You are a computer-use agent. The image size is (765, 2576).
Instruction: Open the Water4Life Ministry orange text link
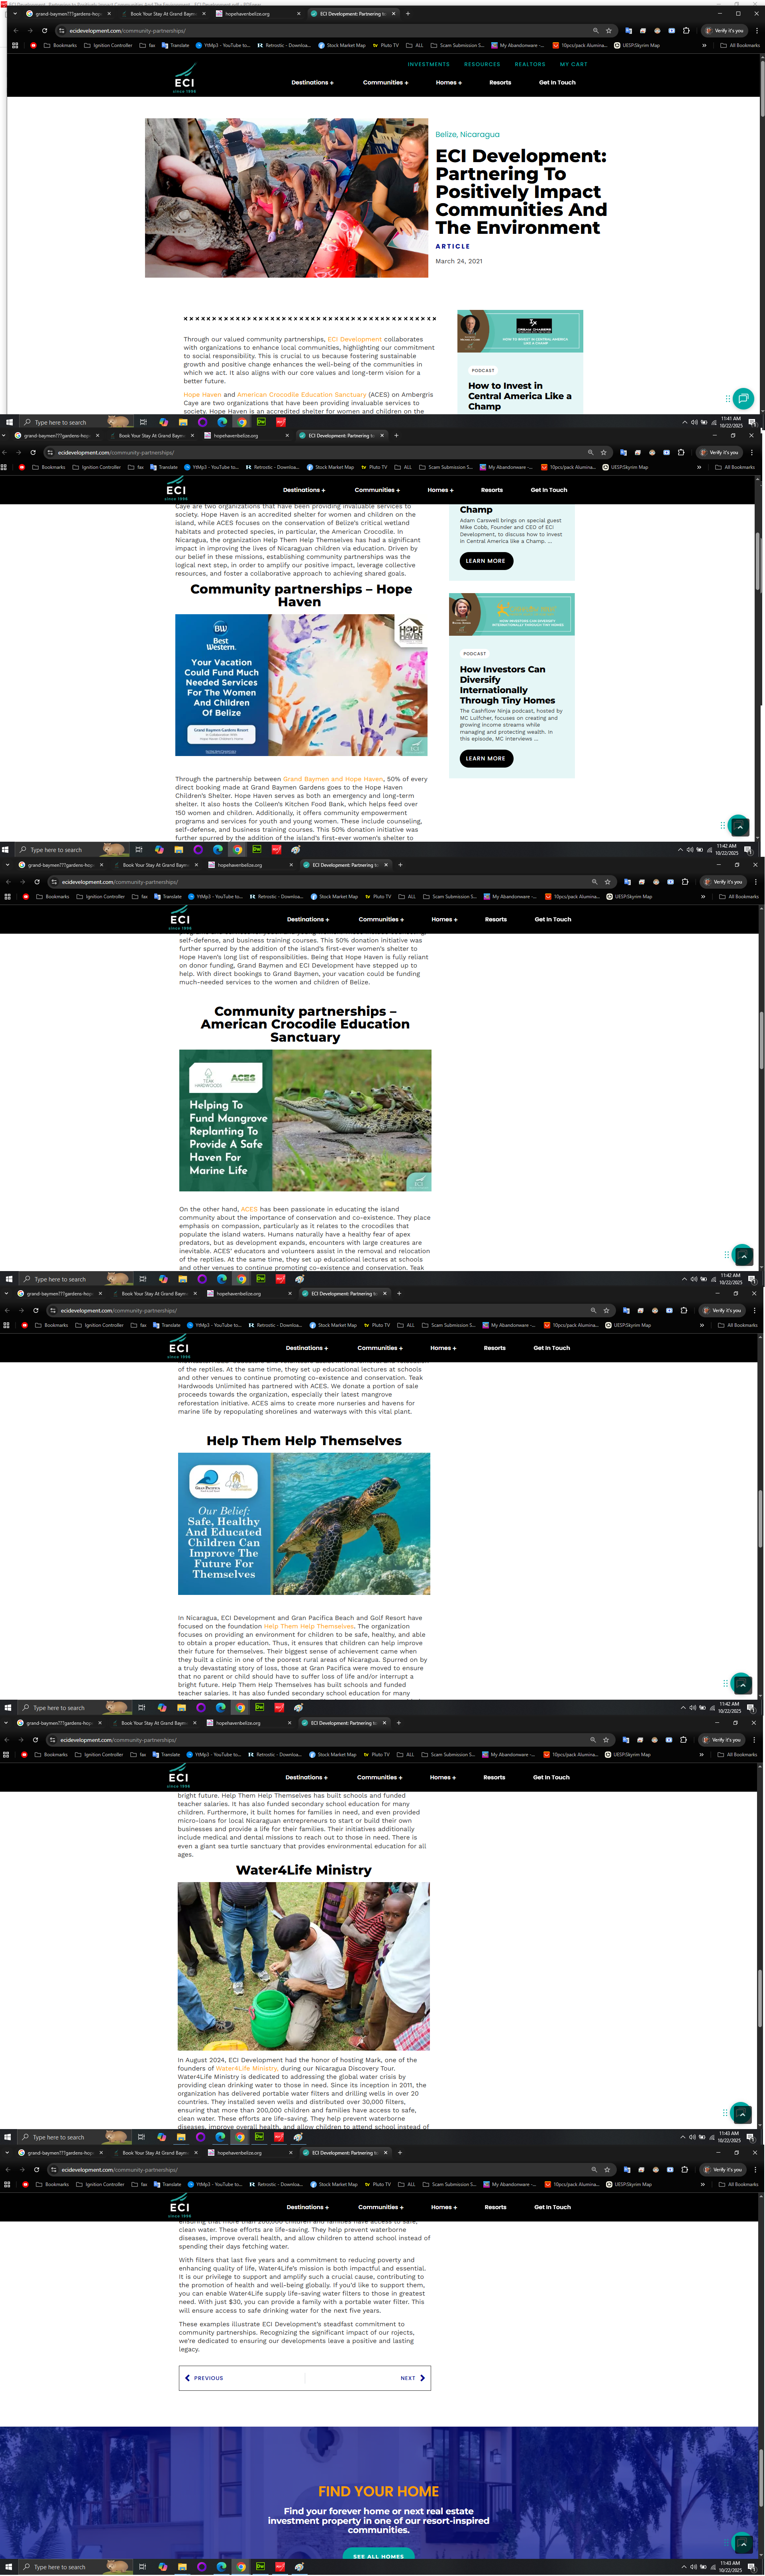coord(246,2068)
